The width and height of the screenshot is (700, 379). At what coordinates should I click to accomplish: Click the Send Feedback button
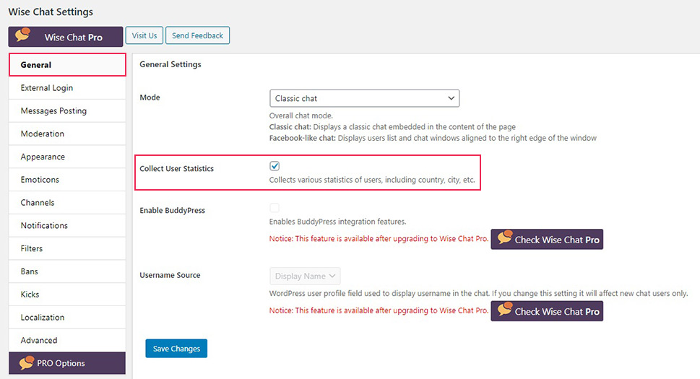[x=197, y=35]
